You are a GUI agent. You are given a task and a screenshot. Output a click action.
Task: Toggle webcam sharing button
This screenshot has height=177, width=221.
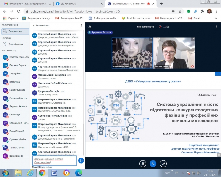click(x=163, y=164)
